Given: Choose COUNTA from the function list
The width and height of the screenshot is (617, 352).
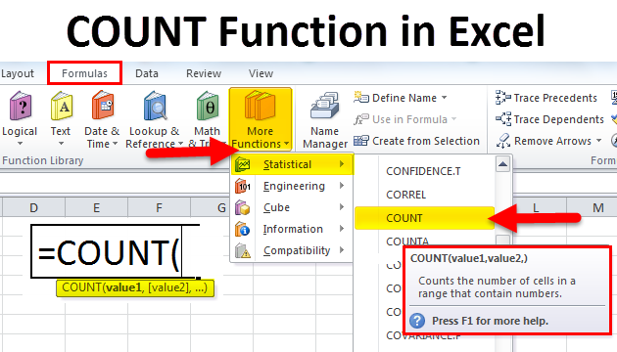Looking at the screenshot, I should [407, 241].
